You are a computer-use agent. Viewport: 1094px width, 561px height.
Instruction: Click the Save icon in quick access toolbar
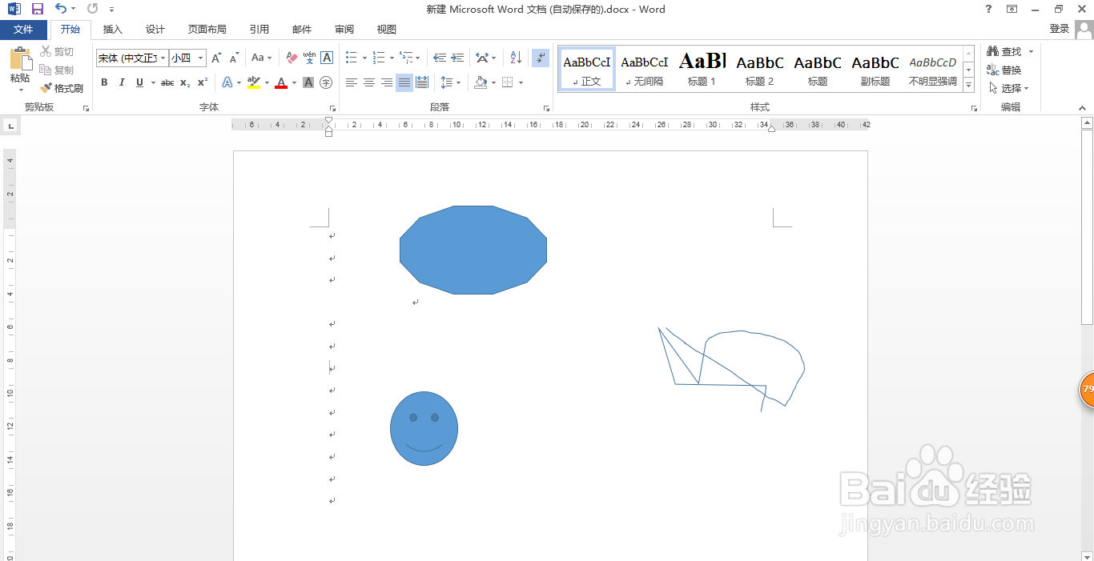(37, 9)
